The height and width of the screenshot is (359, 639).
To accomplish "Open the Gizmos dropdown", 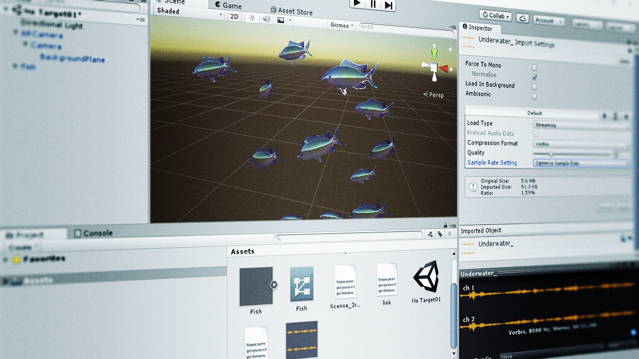I will [x=342, y=25].
